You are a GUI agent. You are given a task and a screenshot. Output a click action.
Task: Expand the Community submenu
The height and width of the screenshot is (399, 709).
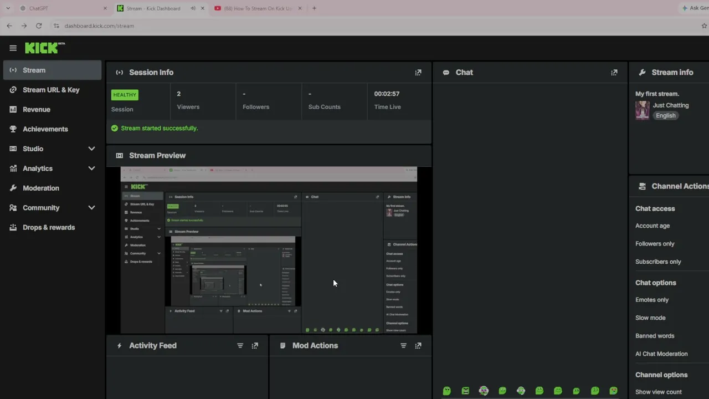click(91, 208)
